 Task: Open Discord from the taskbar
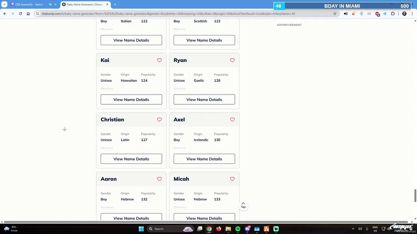(247, 229)
